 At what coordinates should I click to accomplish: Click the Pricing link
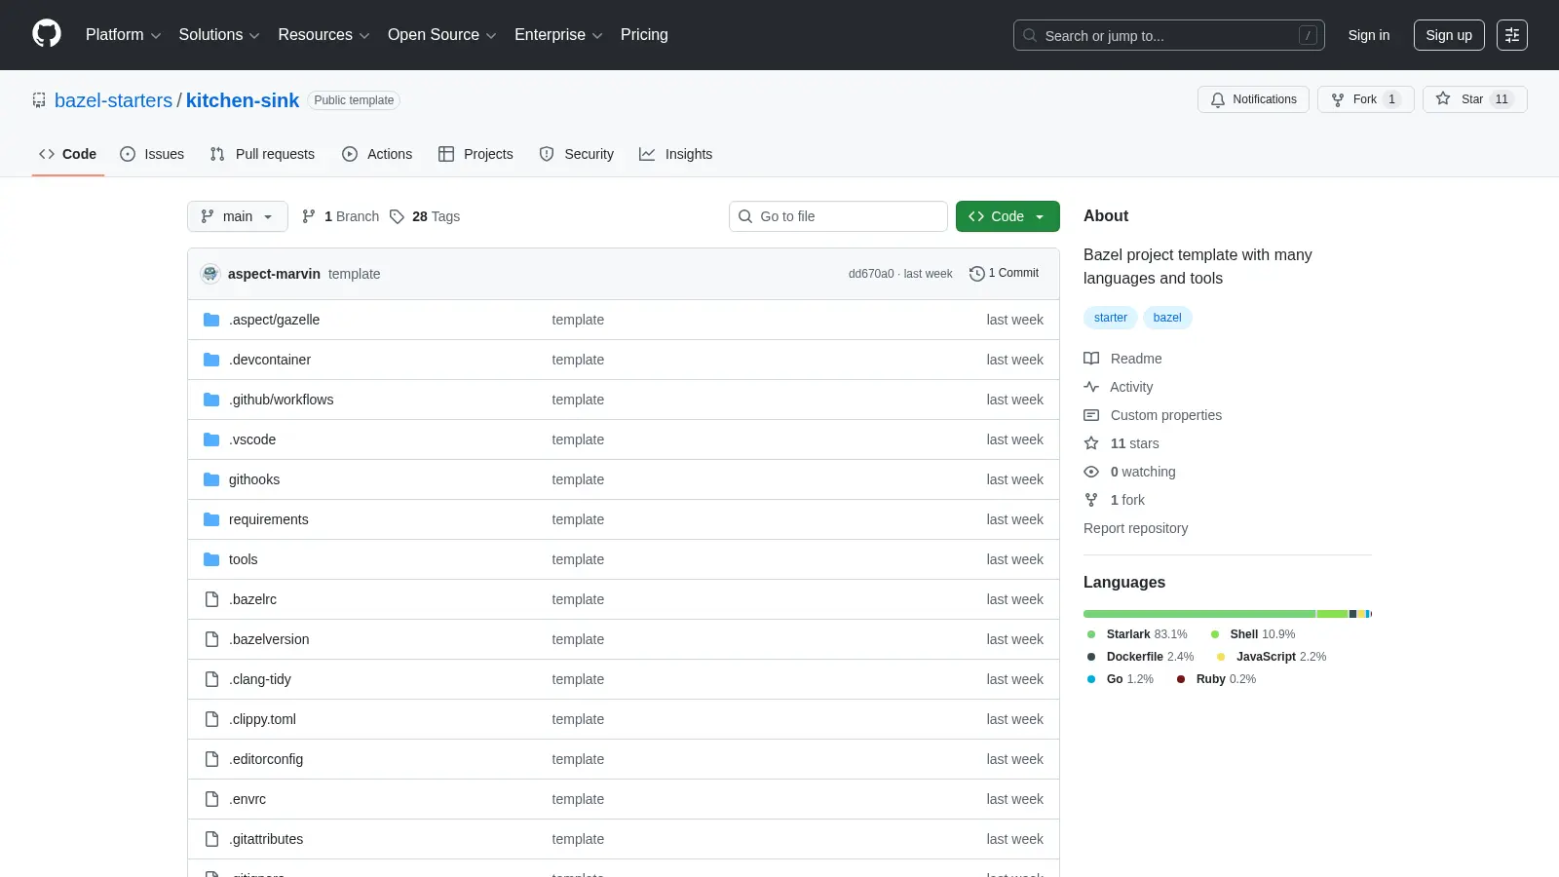(644, 35)
